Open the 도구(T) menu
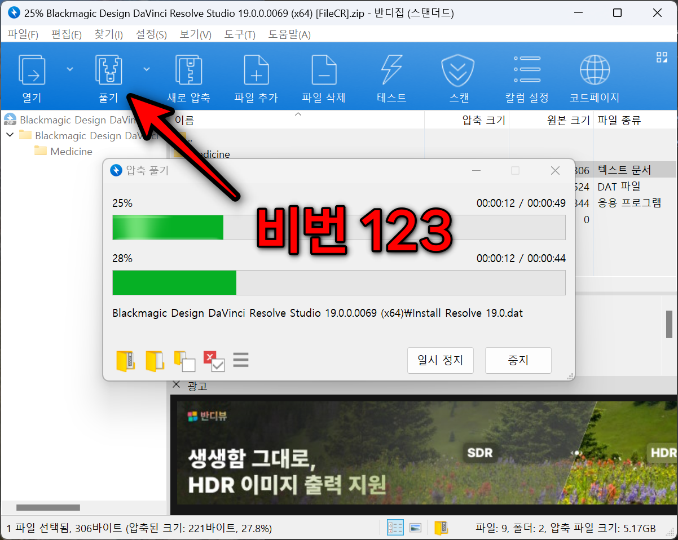The height and width of the screenshot is (540, 678). point(240,34)
